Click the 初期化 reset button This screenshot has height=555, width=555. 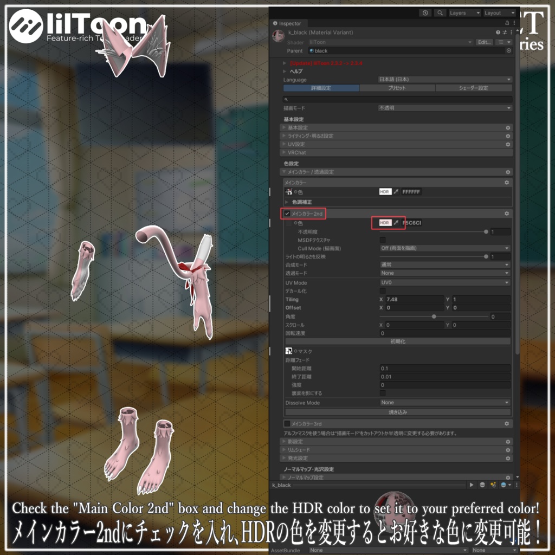398,341
